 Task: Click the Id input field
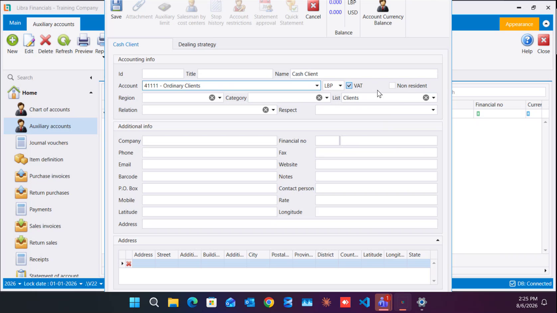click(x=163, y=74)
